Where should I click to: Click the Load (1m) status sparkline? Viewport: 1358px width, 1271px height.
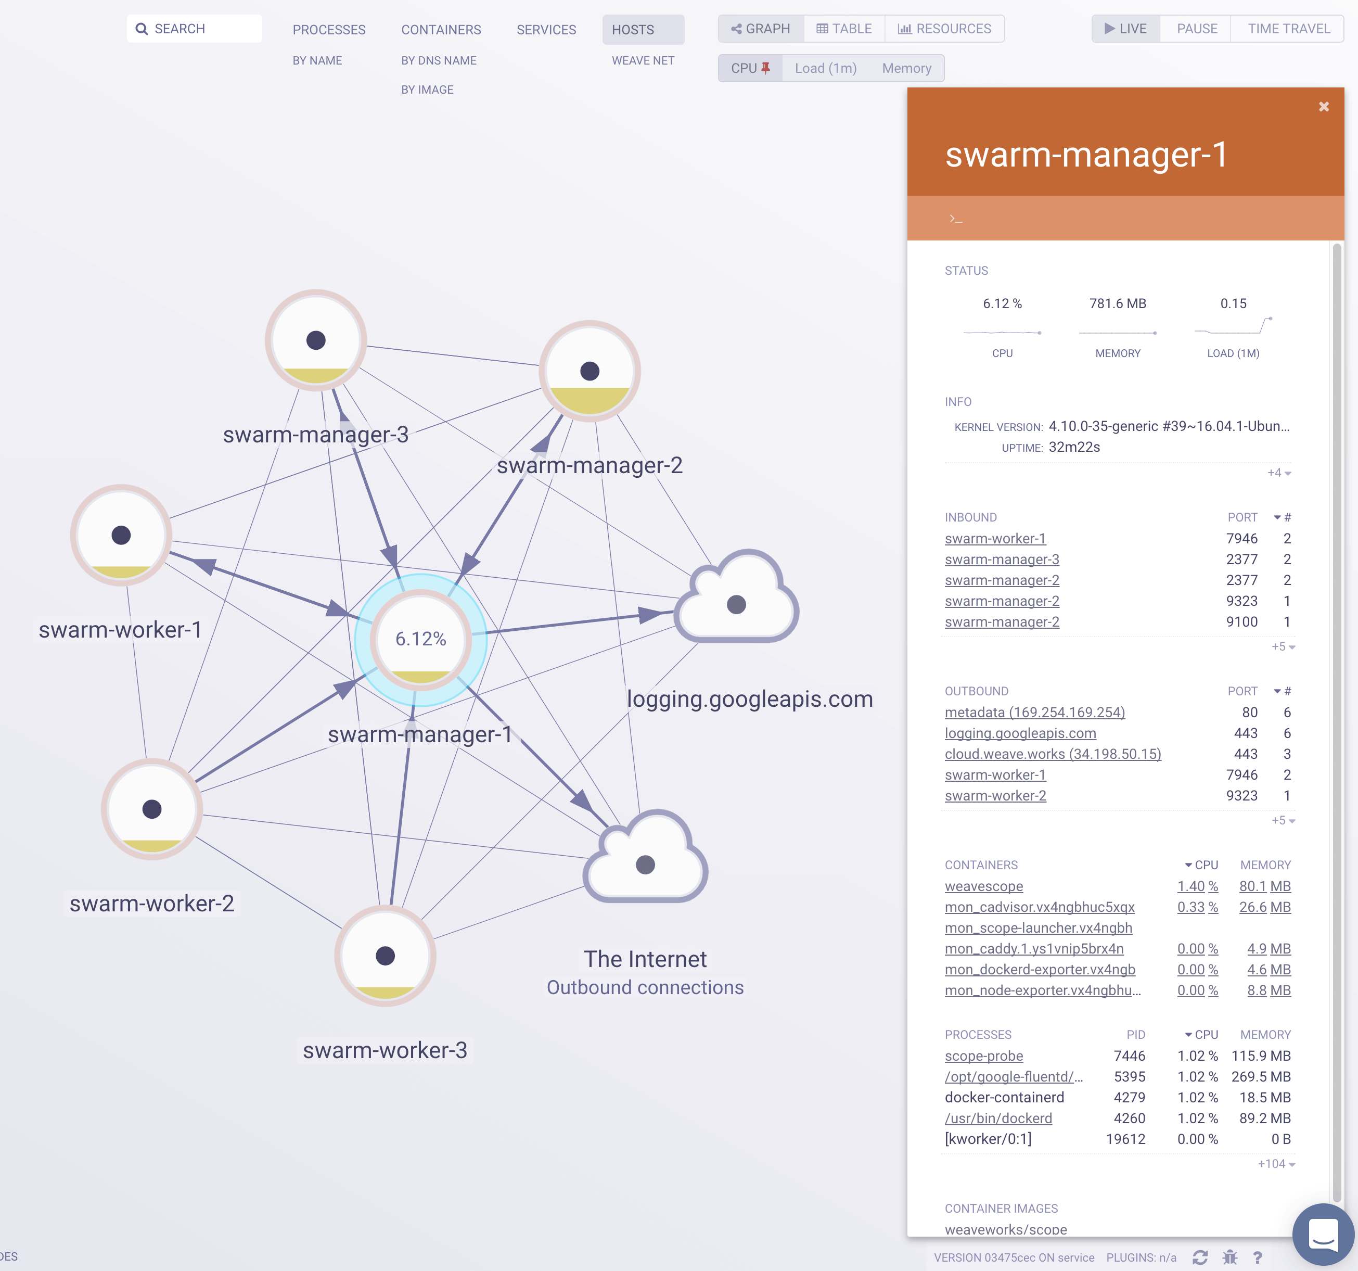[x=1233, y=325]
